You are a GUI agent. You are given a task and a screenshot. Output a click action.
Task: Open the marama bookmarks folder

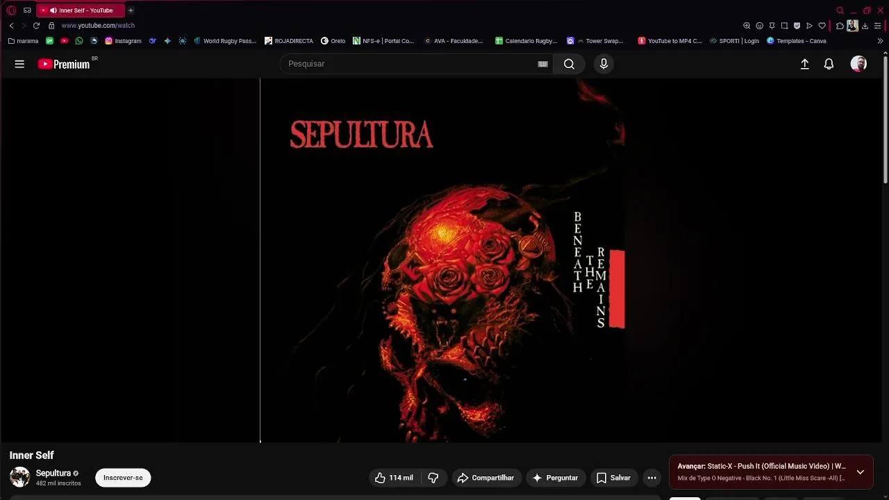pos(23,41)
